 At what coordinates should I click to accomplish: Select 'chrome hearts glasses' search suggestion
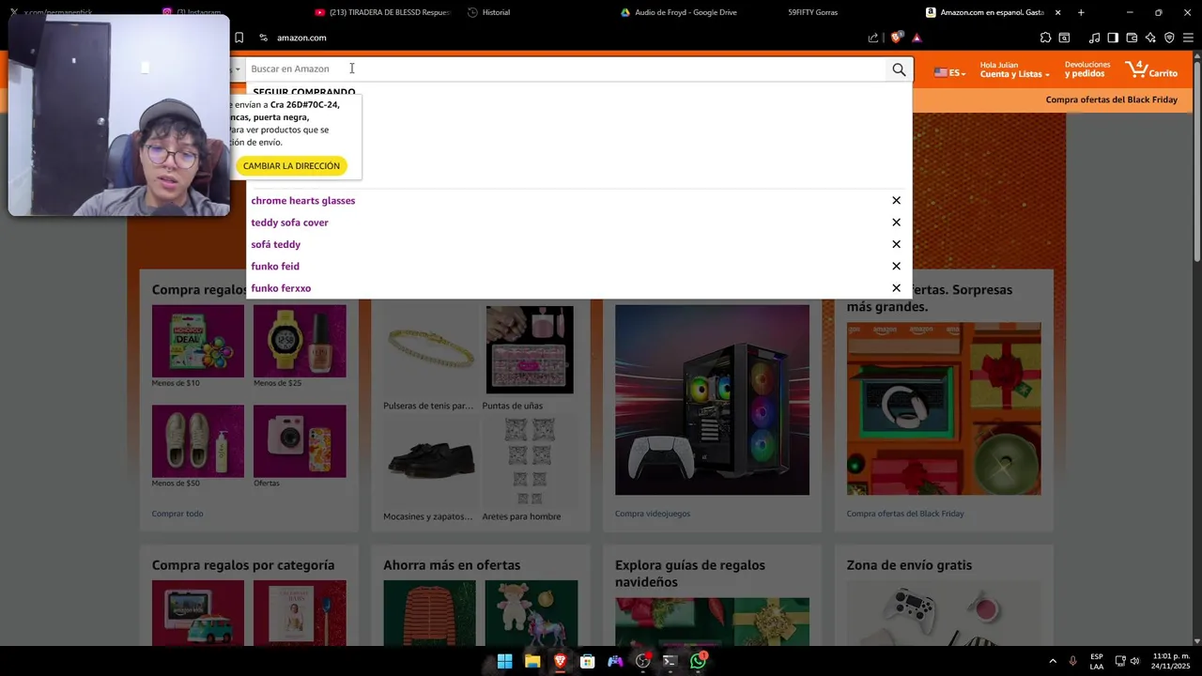[303, 200]
